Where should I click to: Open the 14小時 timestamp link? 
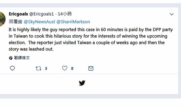(x=65, y=14)
